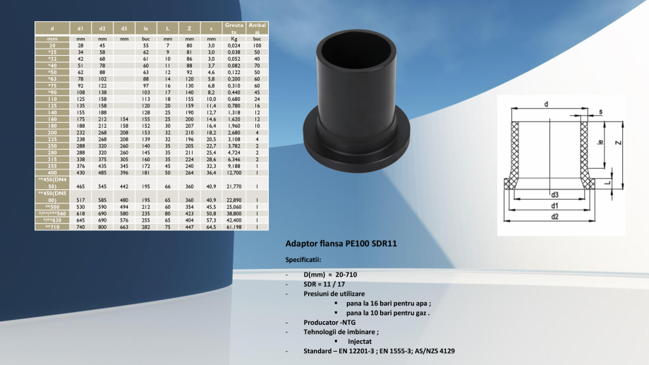
Task: Click the weight value "9,188"
Action: (234, 166)
